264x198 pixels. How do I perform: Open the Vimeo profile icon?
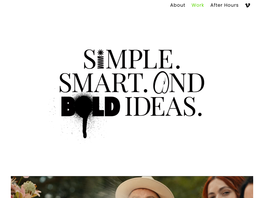pyautogui.click(x=247, y=5)
